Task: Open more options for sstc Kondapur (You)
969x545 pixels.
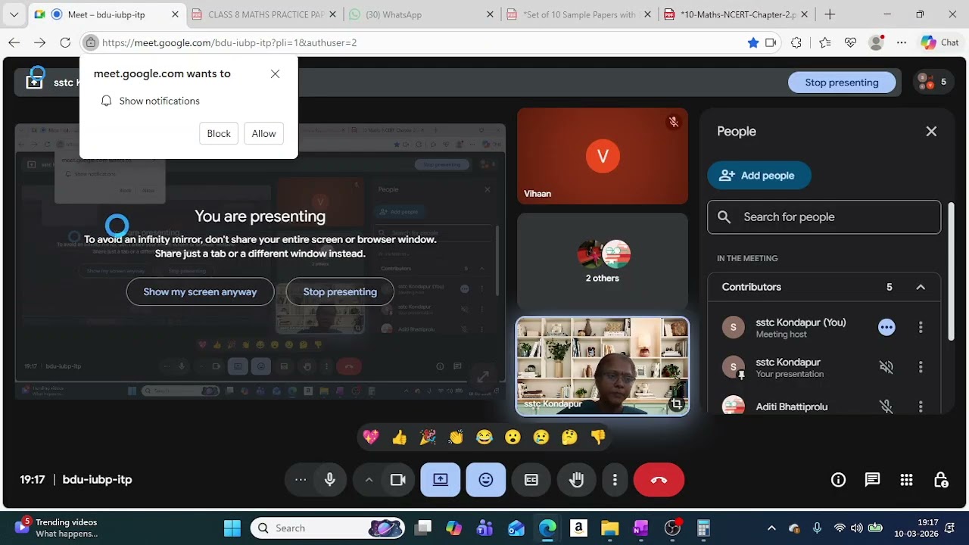Action: click(x=921, y=328)
